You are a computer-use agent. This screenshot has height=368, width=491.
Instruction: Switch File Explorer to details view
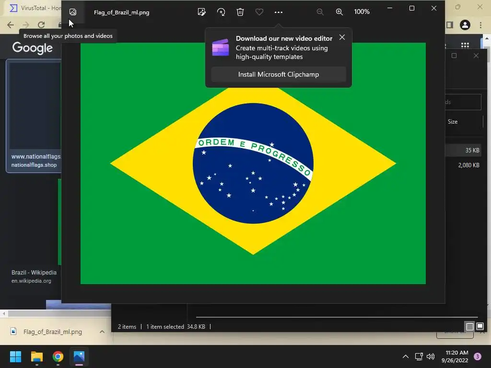click(x=470, y=327)
